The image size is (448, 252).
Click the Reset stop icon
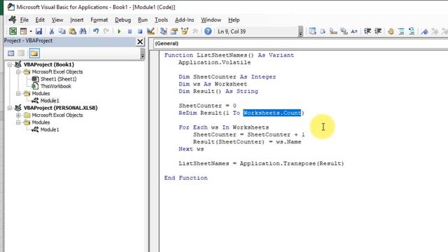pyautogui.click(x=140, y=31)
